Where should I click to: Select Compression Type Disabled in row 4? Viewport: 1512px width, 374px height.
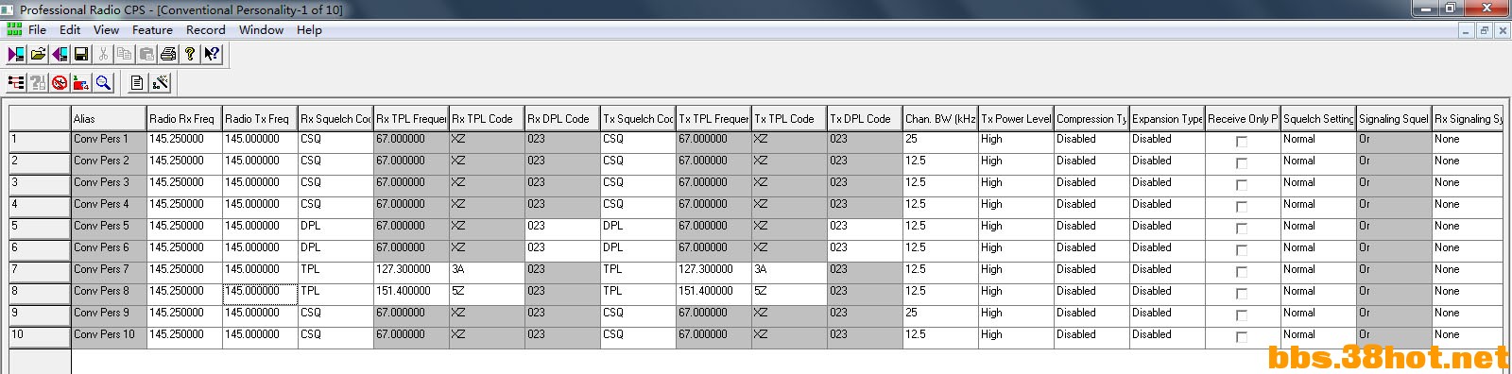[1091, 208]
